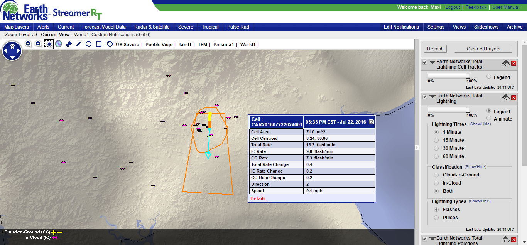
Task: Click the Feedback link
Action: pos(476,7)
